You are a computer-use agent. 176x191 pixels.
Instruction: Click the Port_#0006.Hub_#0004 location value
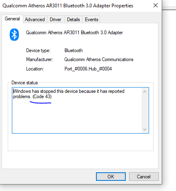(88, 69)
